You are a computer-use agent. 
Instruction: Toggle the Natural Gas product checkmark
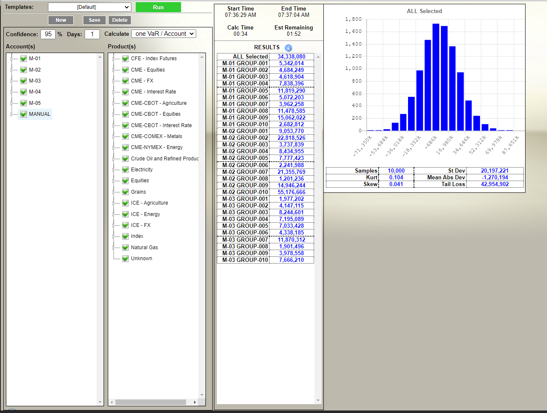click(x=125, y=248)
